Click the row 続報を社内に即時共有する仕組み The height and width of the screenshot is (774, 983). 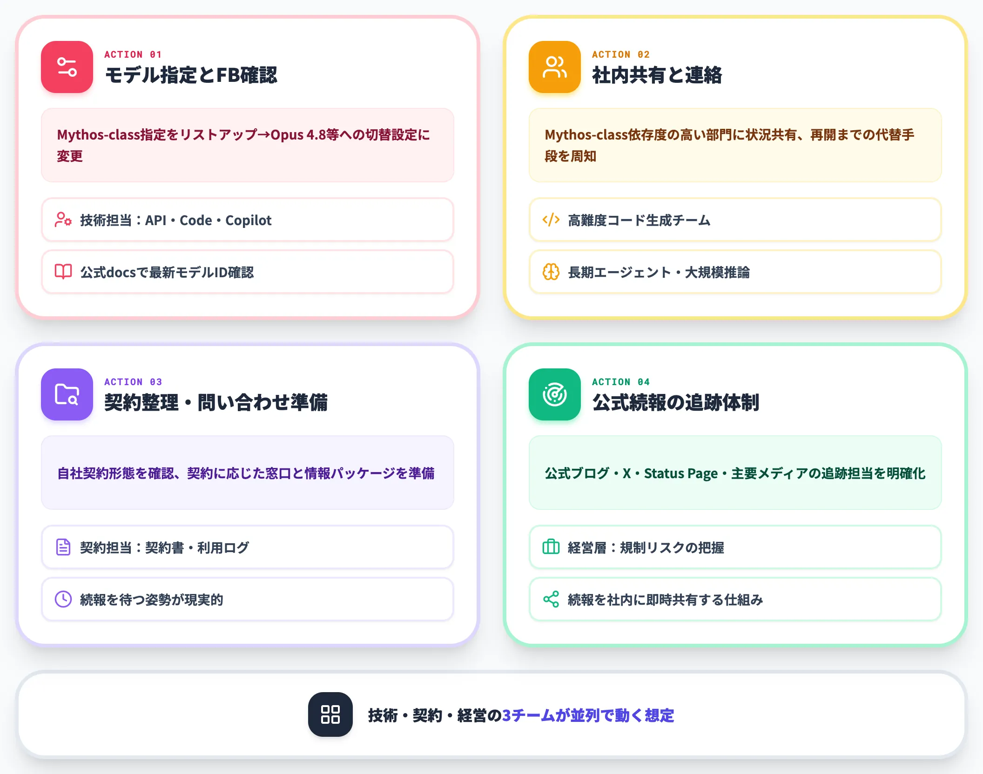click(735, 599)
